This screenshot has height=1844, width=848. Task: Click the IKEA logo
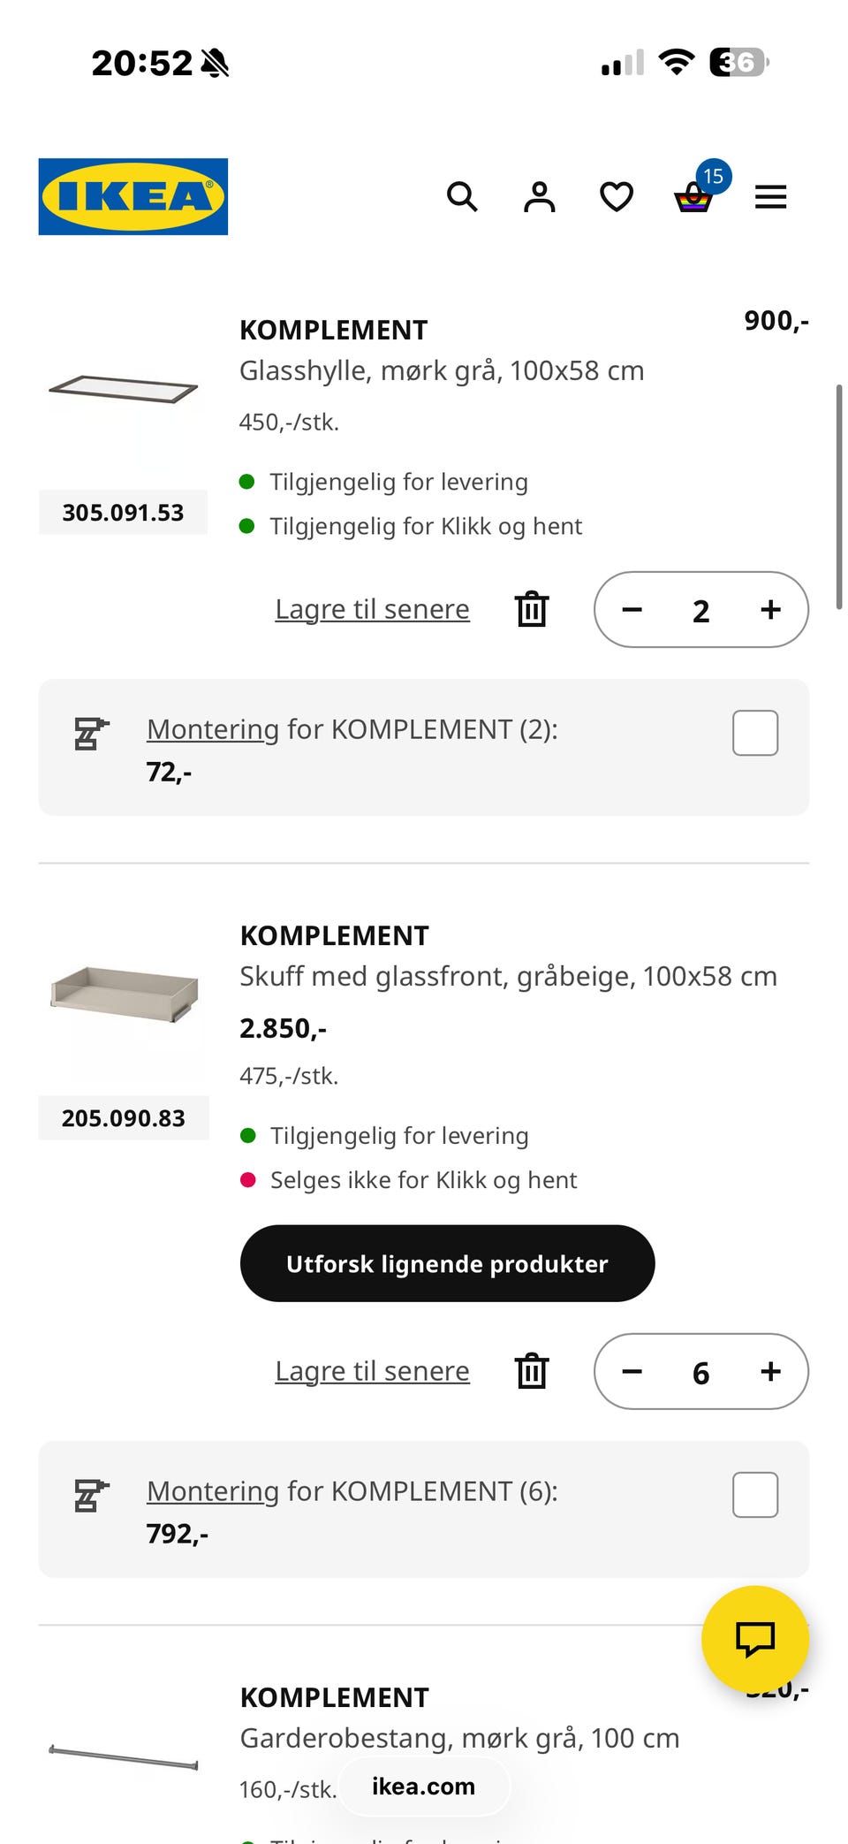point(133,196)
